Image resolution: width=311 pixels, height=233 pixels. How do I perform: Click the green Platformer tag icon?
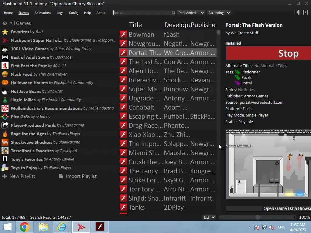click(238, 72)
